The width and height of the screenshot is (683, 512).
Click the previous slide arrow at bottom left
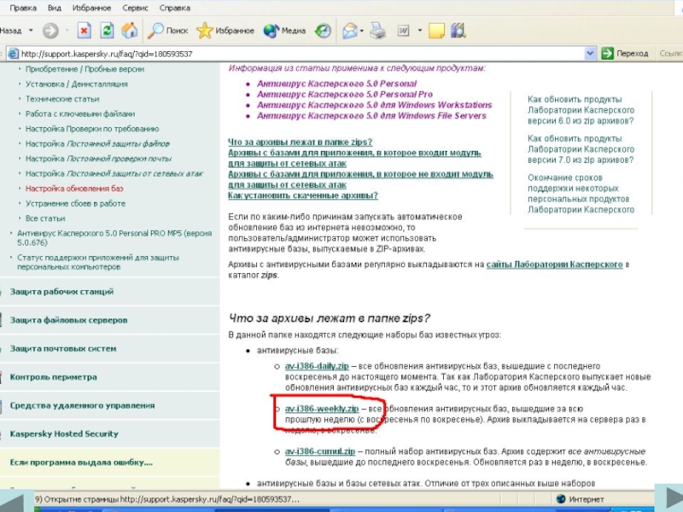[x=11, y=502]
